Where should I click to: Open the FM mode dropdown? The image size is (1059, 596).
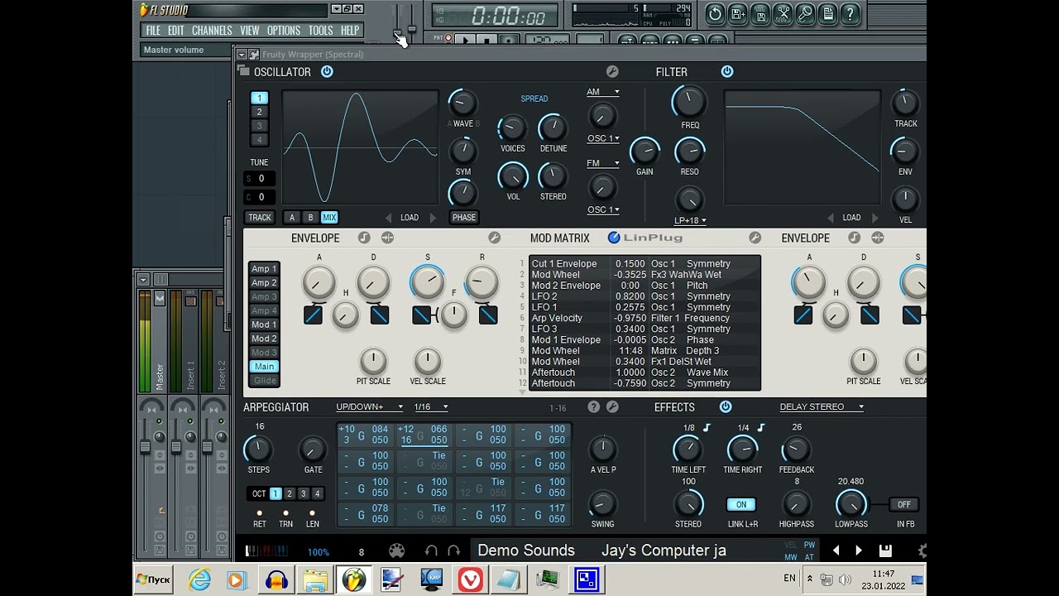click(x=603, y=163)
